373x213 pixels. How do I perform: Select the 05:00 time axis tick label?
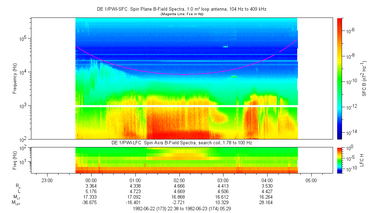pos(311,180)
